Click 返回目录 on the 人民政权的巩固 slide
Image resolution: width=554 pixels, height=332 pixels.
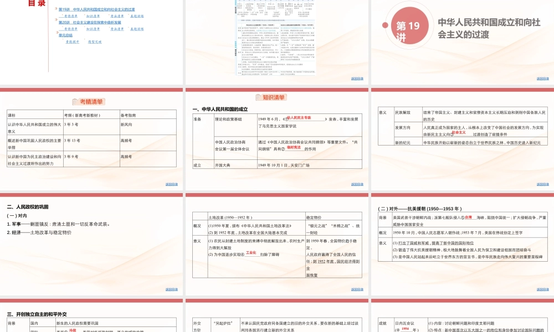click(172, 289)
